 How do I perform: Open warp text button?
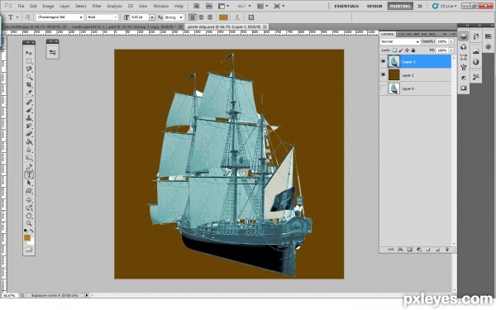237,17
